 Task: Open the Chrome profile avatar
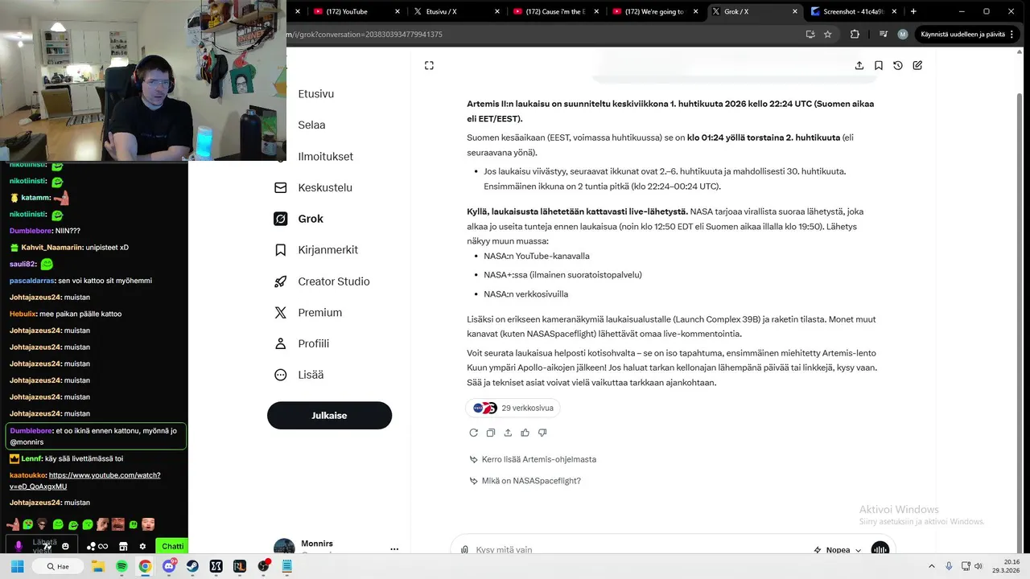pos(903,35)
